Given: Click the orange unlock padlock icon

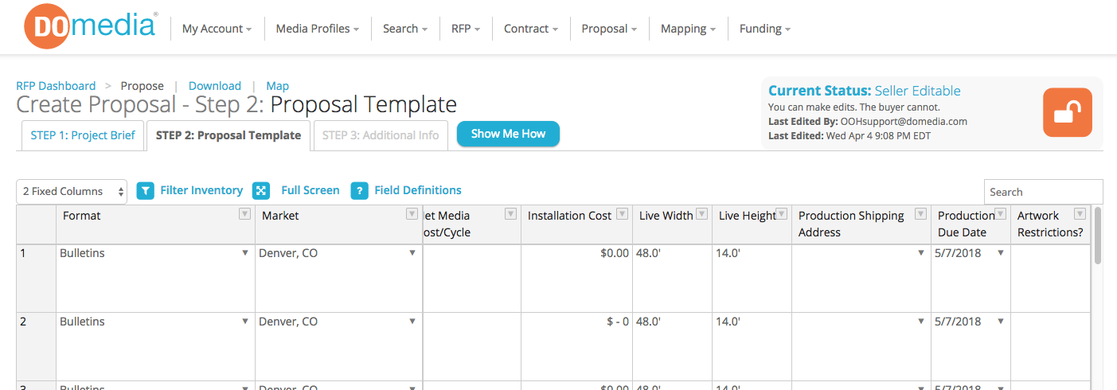Looking at the screenshot, I should coord(1067,112).
